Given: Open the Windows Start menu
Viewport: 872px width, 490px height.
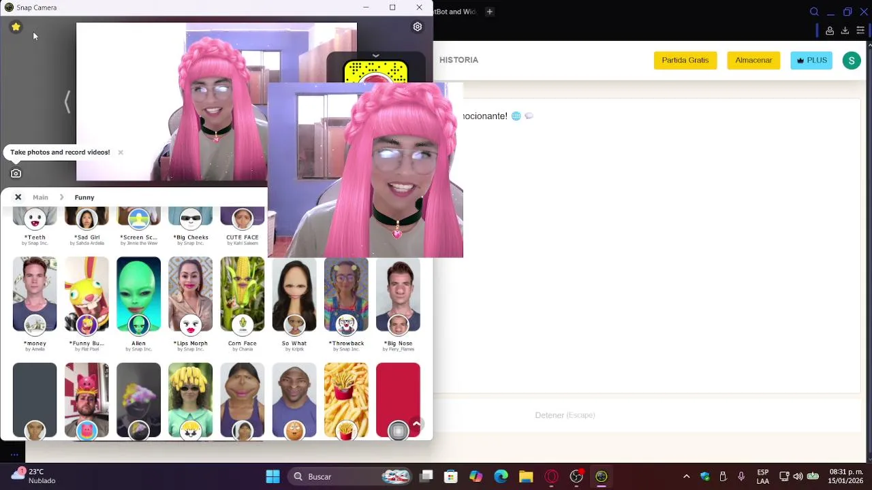Looking at the screenshot, I should pyautogui.click(x=272, y=476).
